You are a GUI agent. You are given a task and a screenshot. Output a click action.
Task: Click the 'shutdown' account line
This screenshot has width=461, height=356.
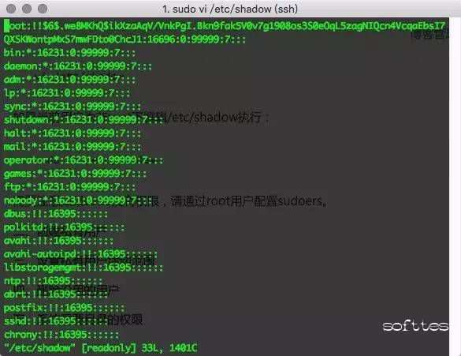point(84,120)
